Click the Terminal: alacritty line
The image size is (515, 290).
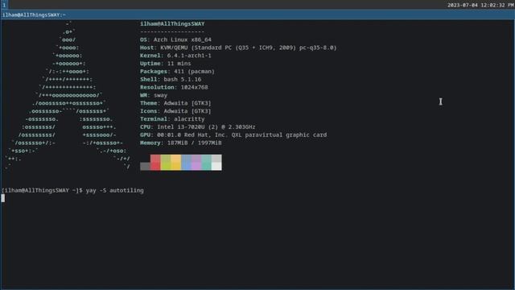[172, 118]
